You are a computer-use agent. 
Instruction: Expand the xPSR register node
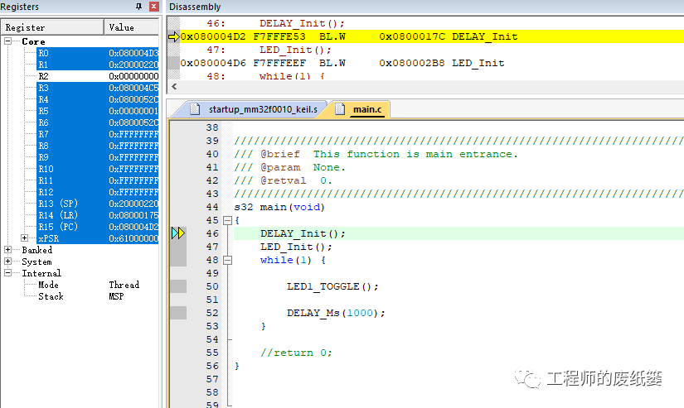(24, 238)
